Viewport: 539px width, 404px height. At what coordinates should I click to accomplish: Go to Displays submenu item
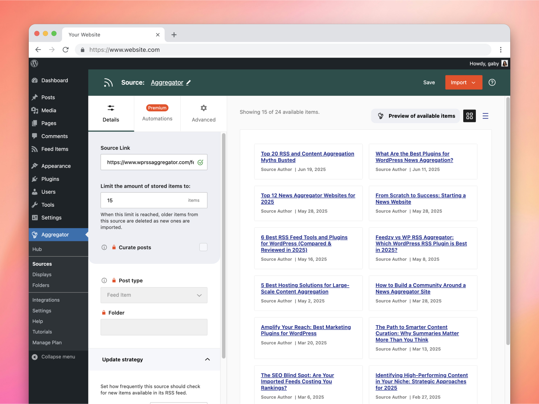[x=42, y=275]
